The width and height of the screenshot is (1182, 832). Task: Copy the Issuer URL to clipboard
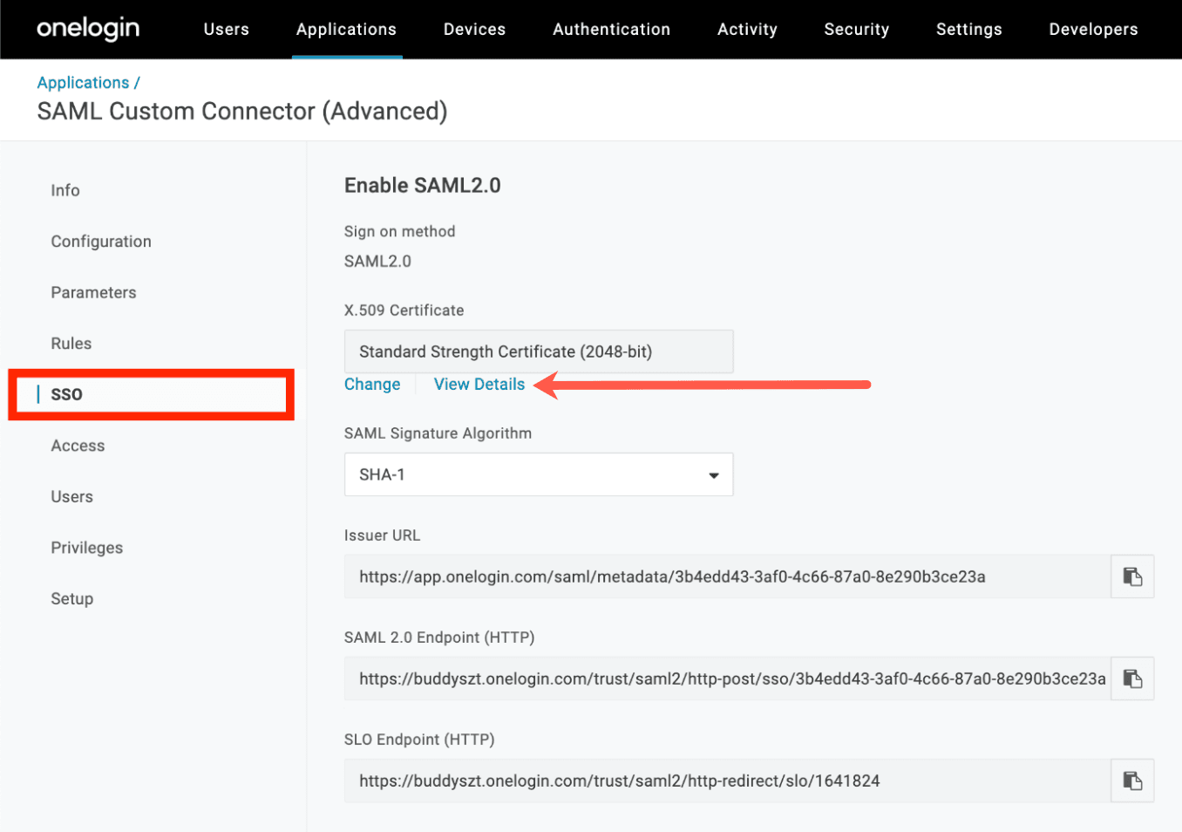pos(1132,576)
